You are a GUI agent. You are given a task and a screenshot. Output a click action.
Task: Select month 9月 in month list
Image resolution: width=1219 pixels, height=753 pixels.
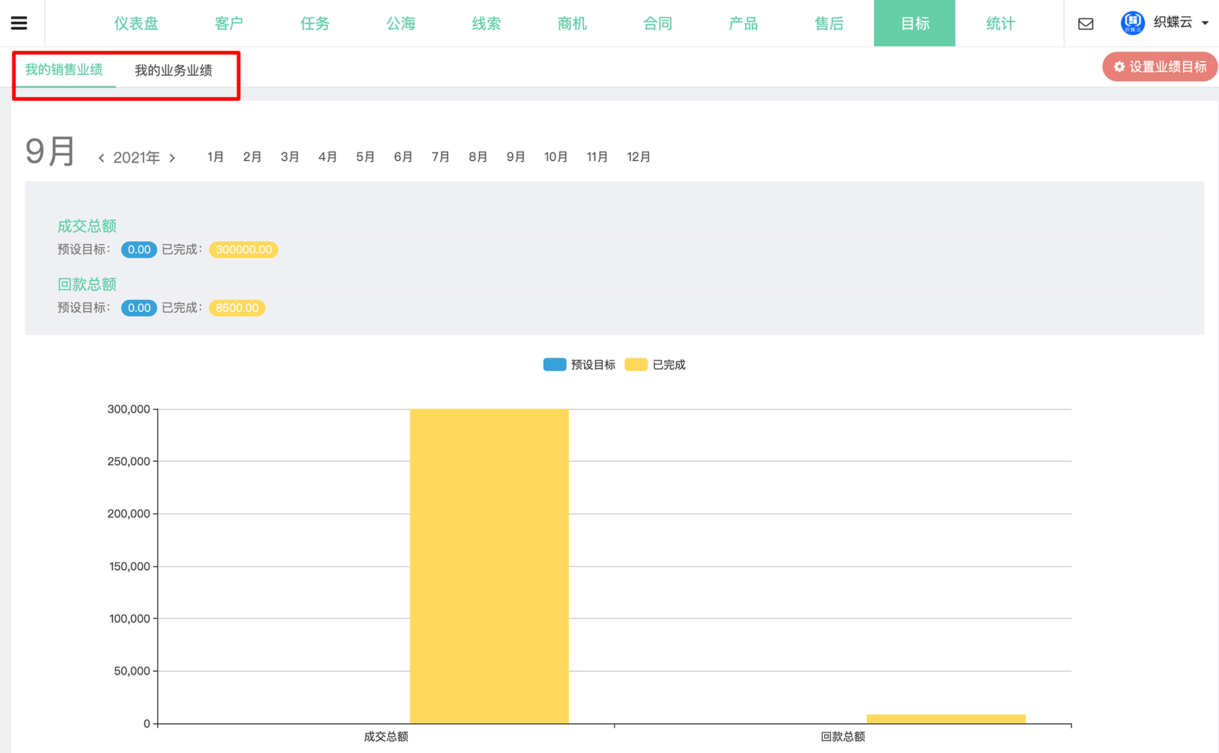click(515, 157)
